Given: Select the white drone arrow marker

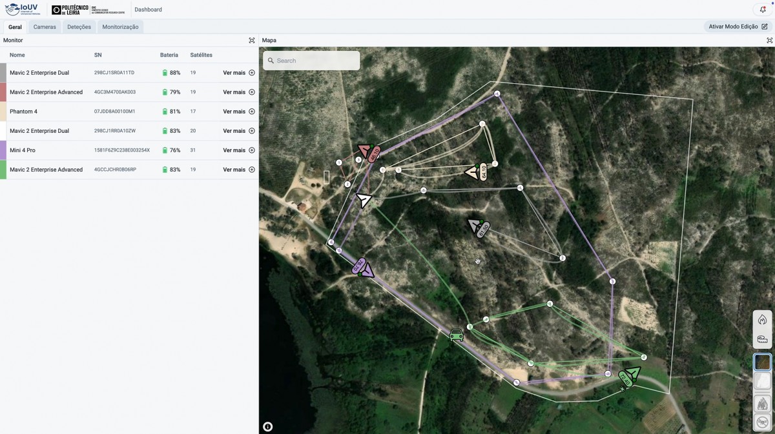Looking at the screenshot, I should pyautogui.click(x=365, y=200).
